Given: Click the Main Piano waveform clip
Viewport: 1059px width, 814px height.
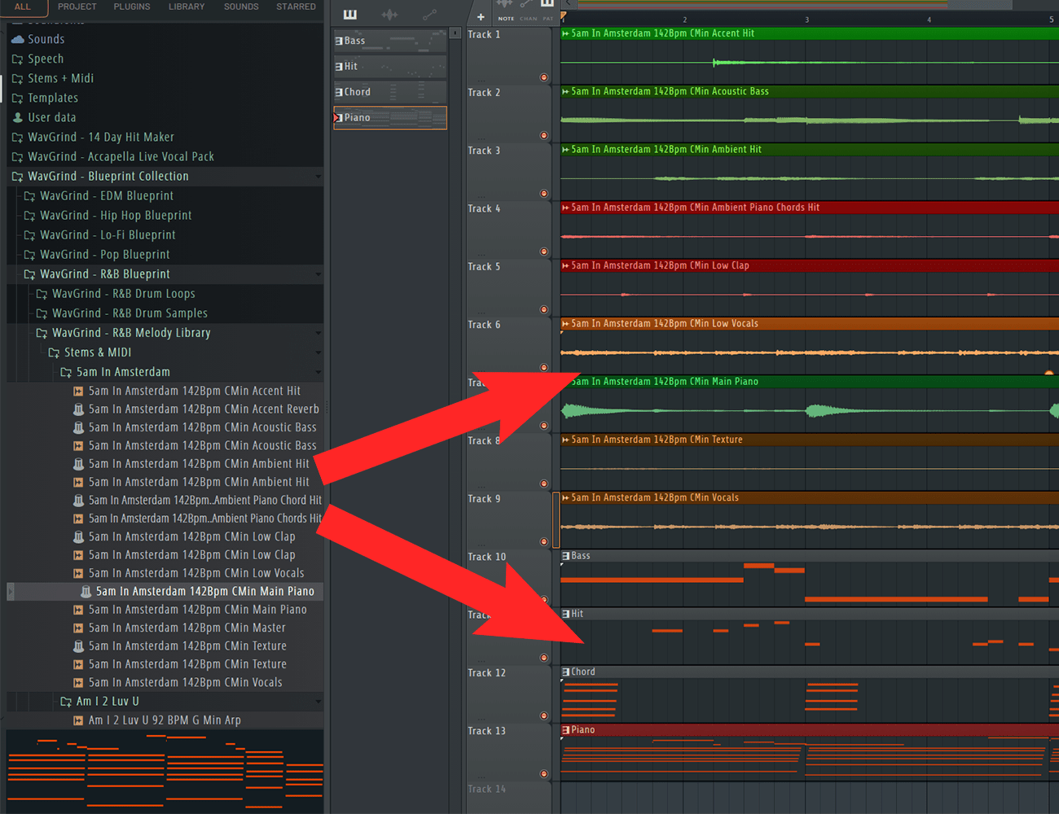Looking at the screenshot, I should point(806,411).
